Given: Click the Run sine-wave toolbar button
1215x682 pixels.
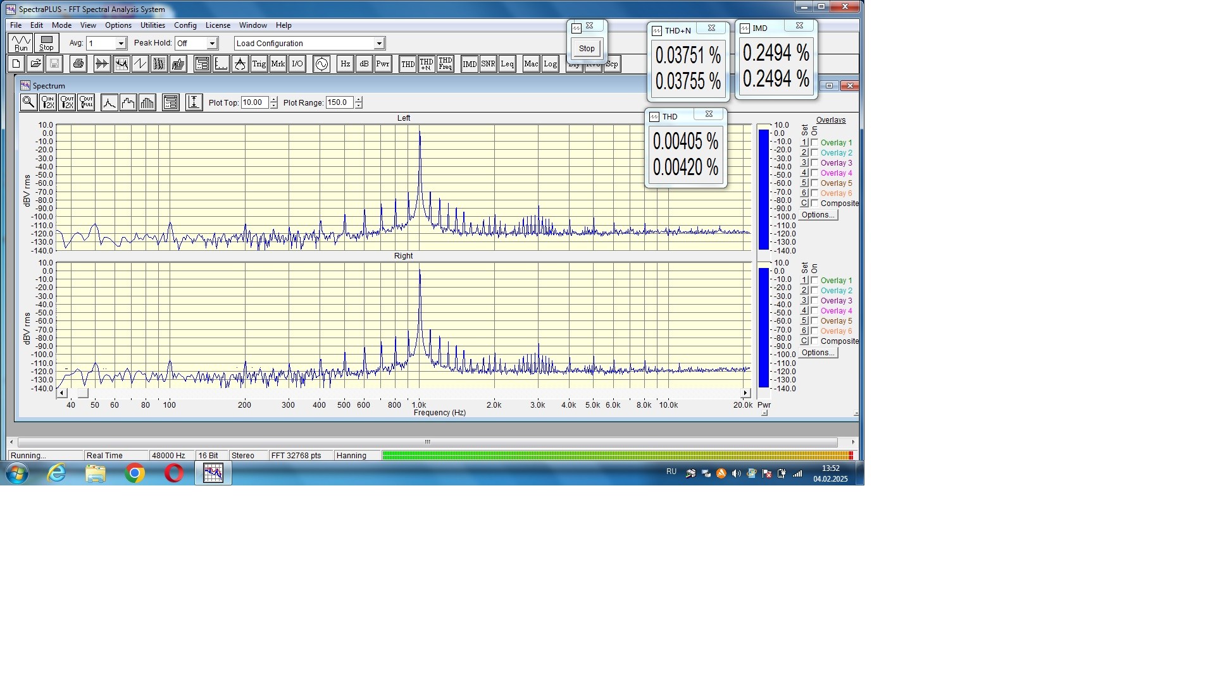Looking at the screenshot, I should 21,43.
